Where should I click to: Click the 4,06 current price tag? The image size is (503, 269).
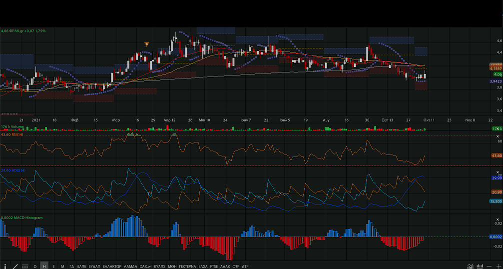pos(496,74)
